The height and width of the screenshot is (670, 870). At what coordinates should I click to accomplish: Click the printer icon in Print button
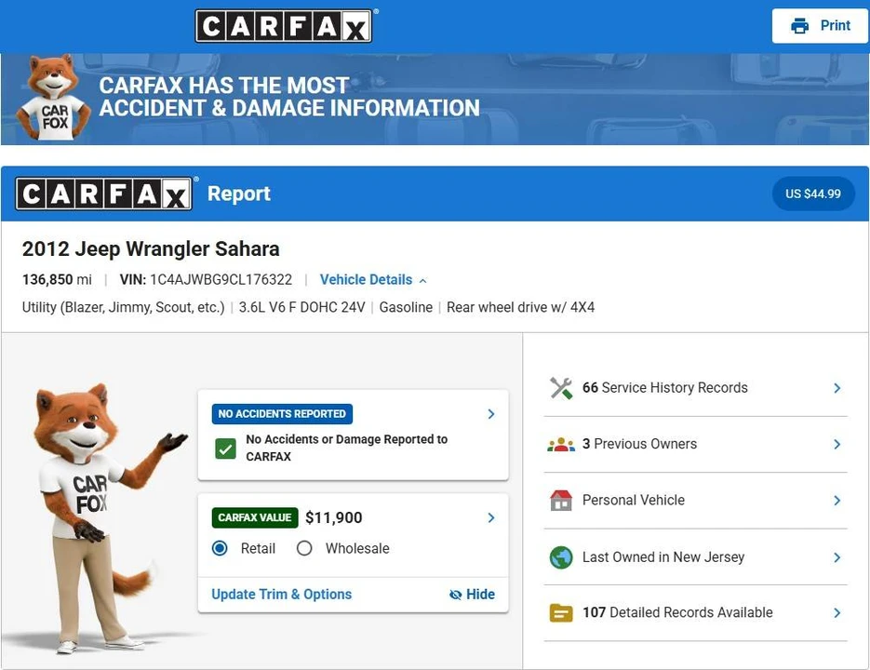[799, 25]
